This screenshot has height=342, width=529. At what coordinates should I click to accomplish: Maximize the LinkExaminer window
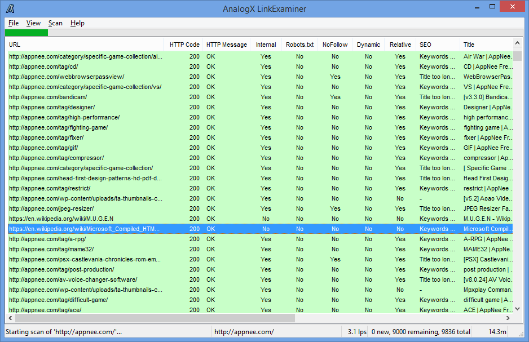coord(492,7)
